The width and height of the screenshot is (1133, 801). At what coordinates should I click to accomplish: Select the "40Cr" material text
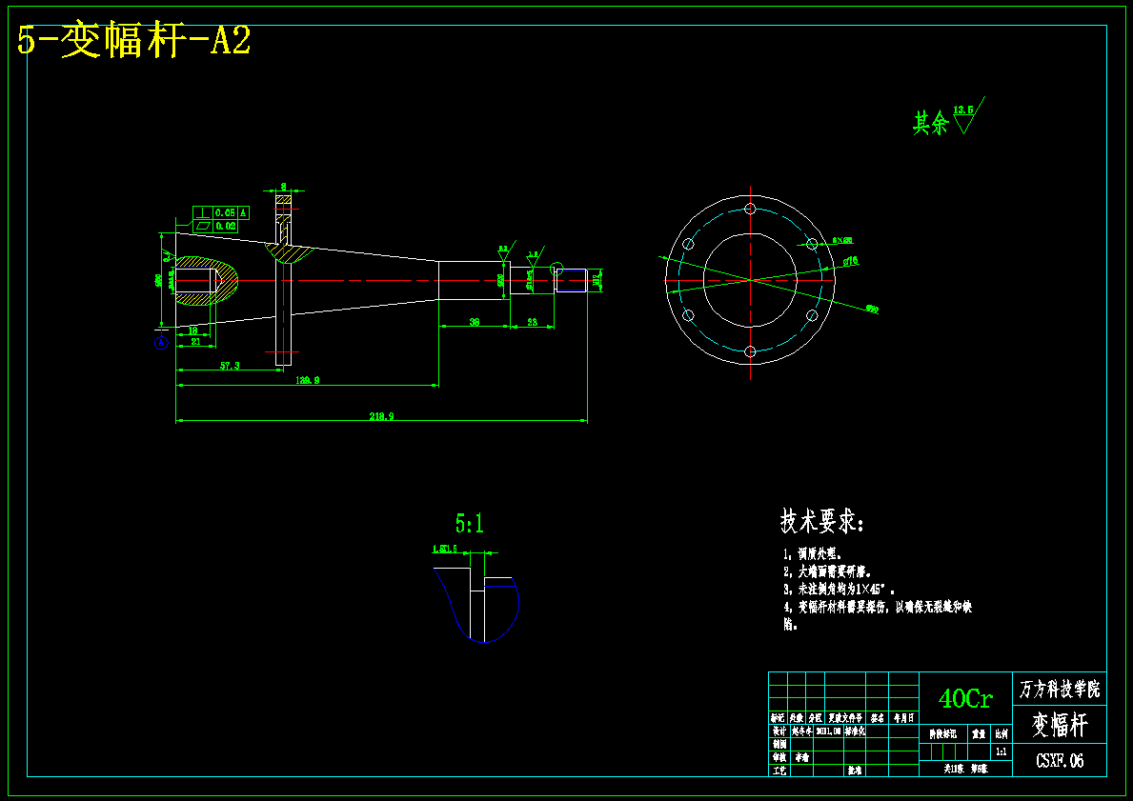click(965, 698)
